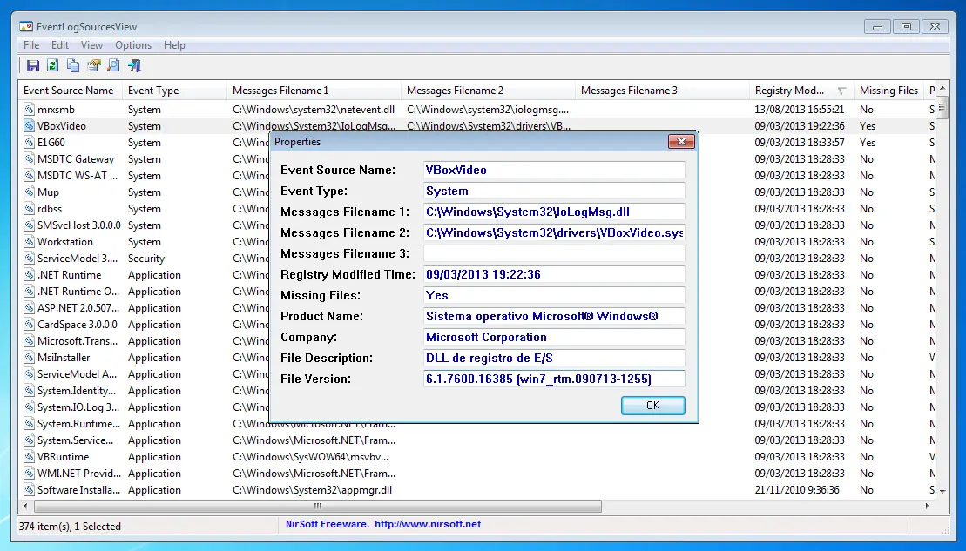Click the File Version field in Properties
Screen dimensions: 966x551
[x=554, y=379]
